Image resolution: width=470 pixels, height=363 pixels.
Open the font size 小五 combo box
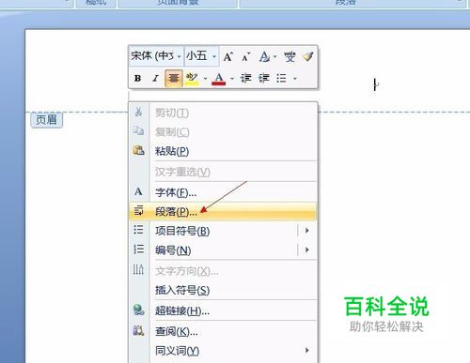click(201, 56)
